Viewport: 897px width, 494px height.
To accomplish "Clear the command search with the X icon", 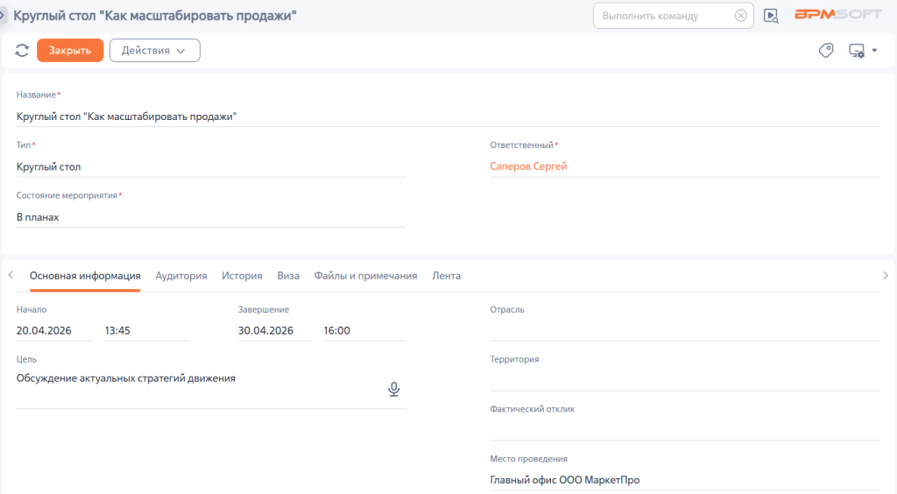I will click(740, 16).
